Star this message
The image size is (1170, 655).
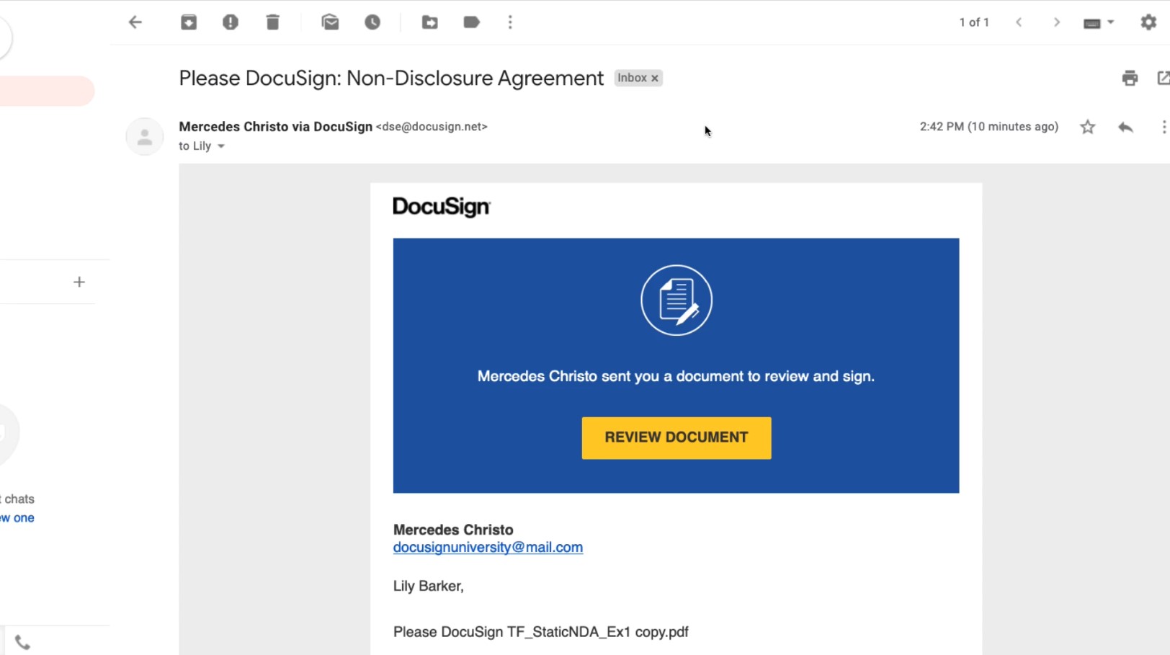pos(1088,128)
